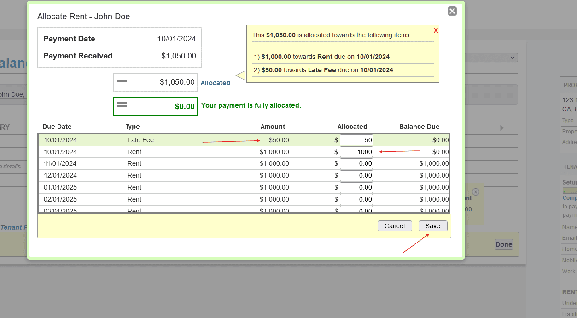Expand the gray triangle arrow in background
The image size is (577, 318).
tap(502, 127)
